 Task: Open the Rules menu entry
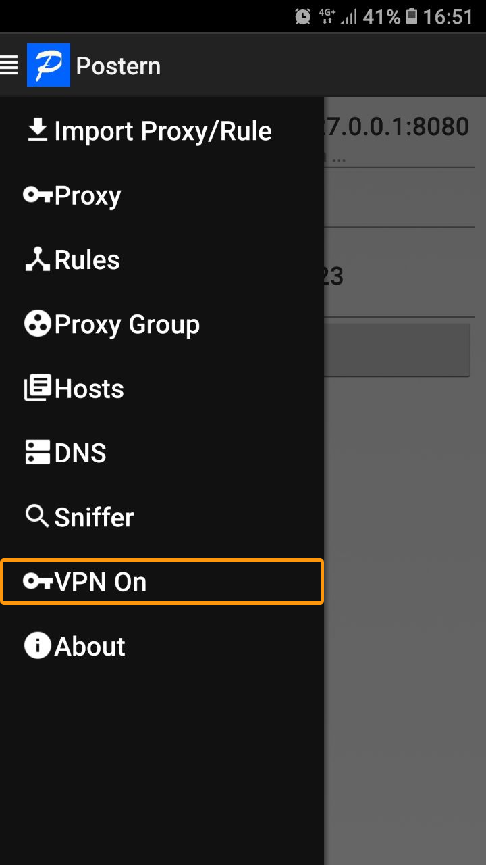tap(162, 259)
